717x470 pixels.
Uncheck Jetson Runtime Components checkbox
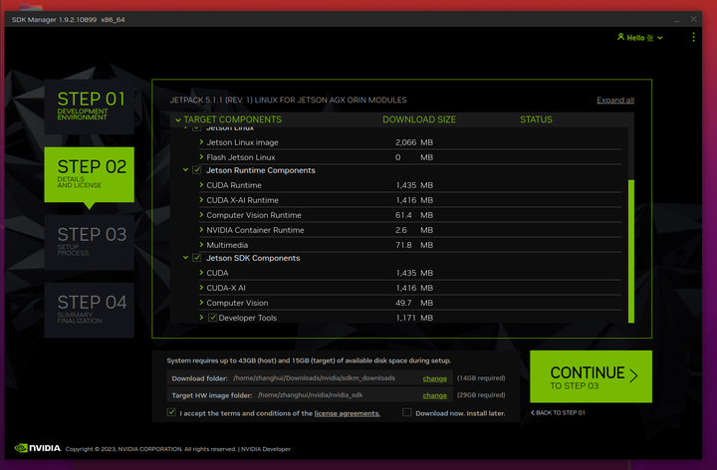[197, 170]
